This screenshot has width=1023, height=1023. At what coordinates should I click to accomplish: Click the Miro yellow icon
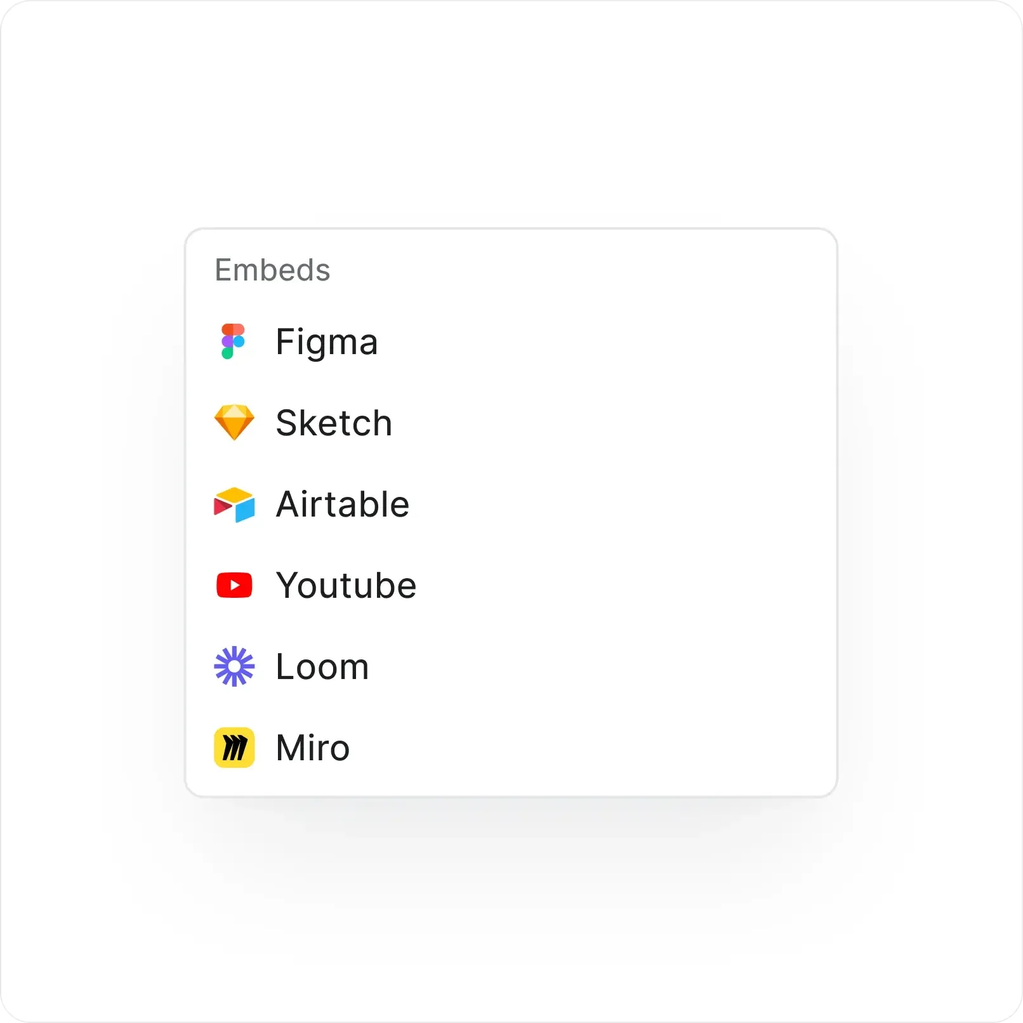tap(234, 747)
